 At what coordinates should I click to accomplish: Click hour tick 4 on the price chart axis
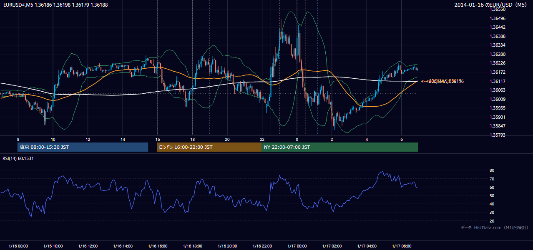[x=367, y=139]
